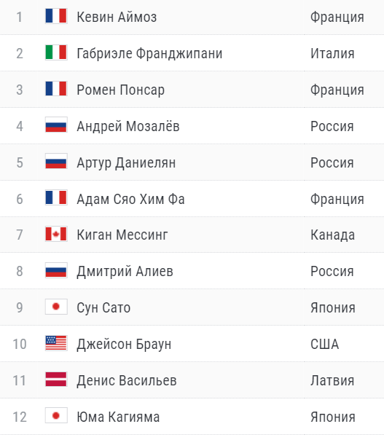This screenshot has height=440, width=384.
Task: Click the country Италия in row 2
Action: click(x=332, y=53)
